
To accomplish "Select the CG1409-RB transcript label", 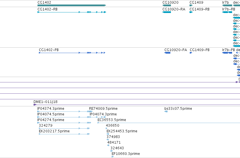I will [199, 9].
